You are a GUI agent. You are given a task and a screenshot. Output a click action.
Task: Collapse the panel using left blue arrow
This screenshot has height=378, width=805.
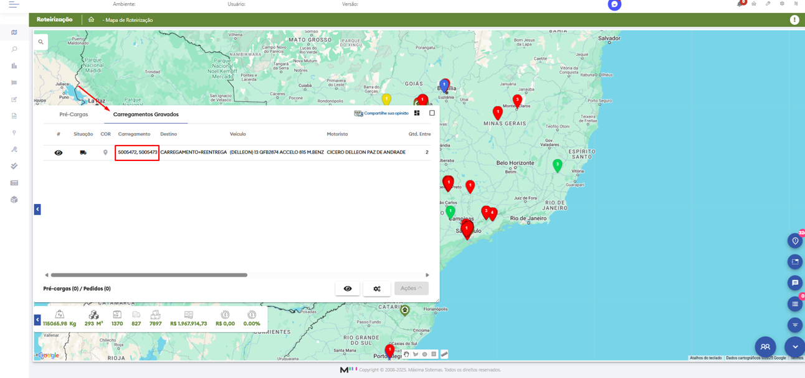[x=37, y=210]
